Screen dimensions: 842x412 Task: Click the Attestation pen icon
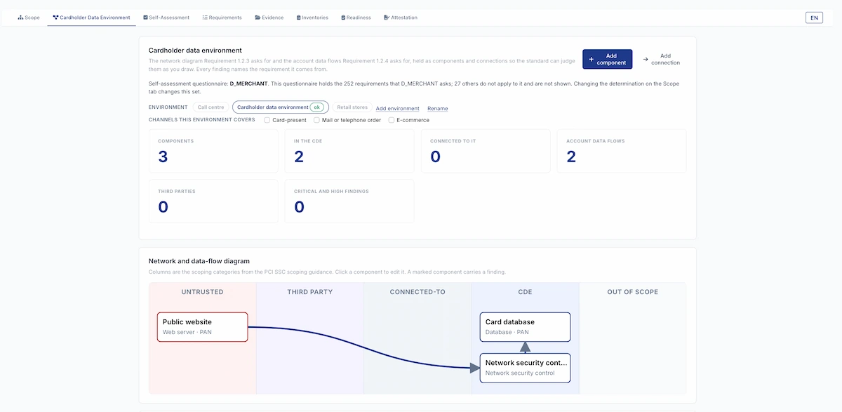[x=387, y=18]
